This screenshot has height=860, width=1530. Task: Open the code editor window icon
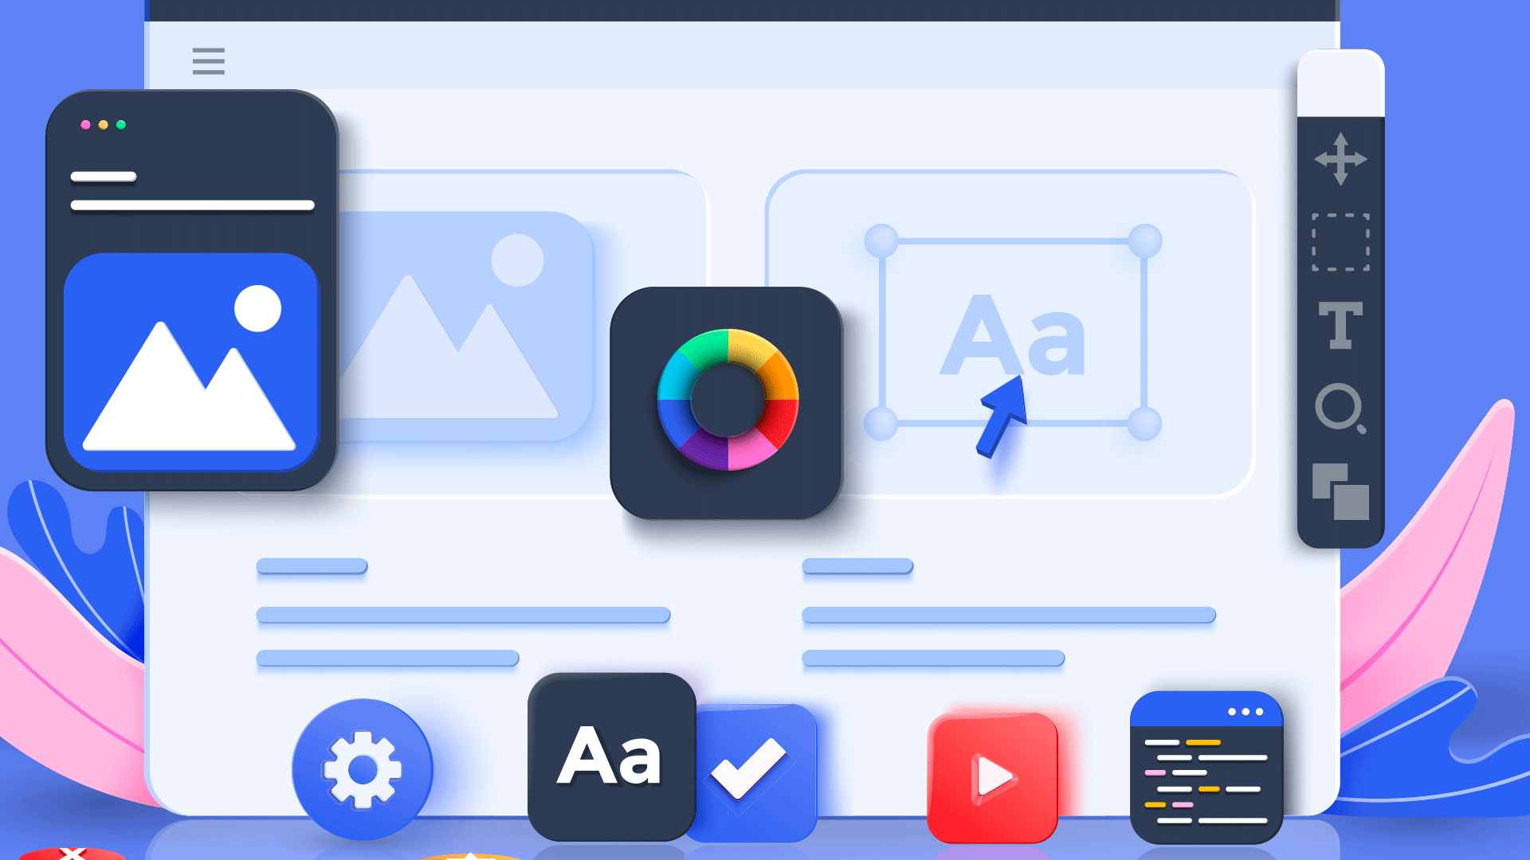coord(1206,768)
